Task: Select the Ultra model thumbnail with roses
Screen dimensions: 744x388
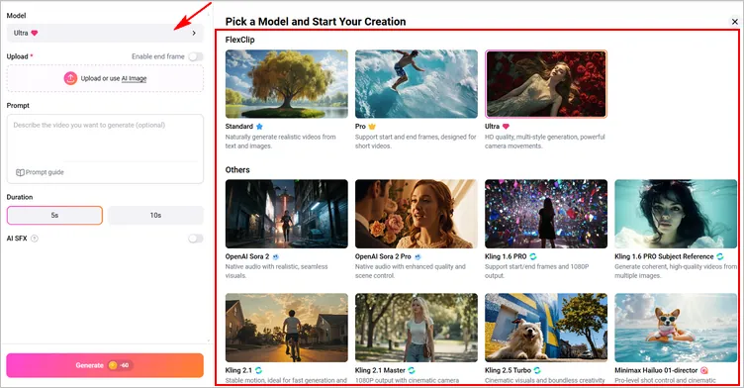Action: (x=546, y=84)
